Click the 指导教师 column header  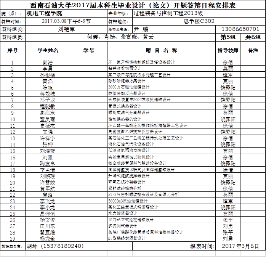228,50
